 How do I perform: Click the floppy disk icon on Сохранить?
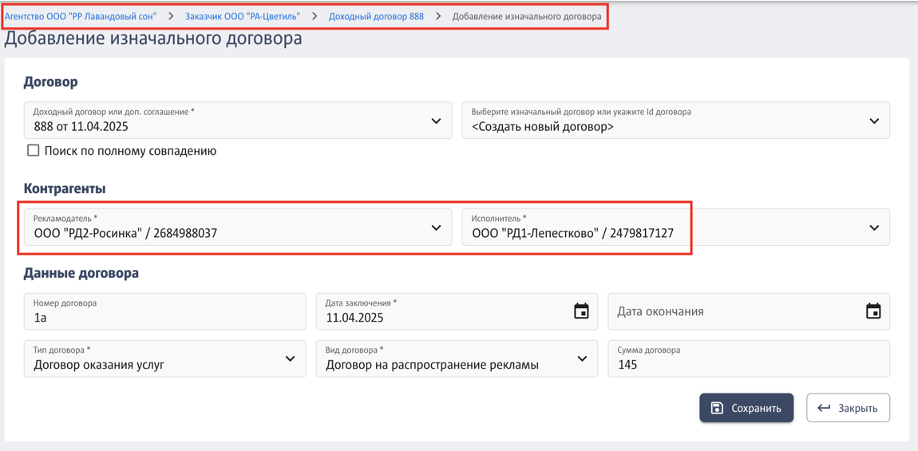pyautogui.click(x=716, y=408)
